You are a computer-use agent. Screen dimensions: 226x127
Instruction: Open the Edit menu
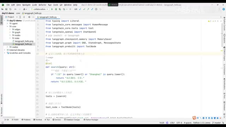click(13, 5)
